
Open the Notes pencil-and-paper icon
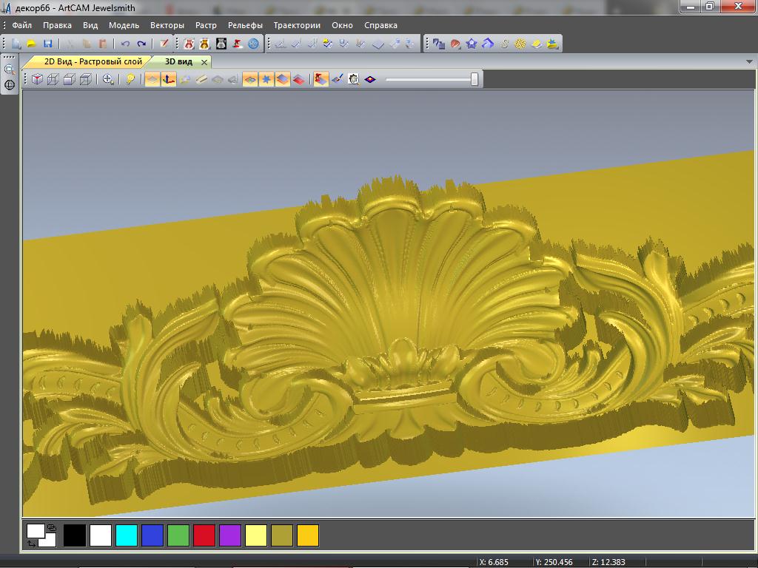(164, 44)
